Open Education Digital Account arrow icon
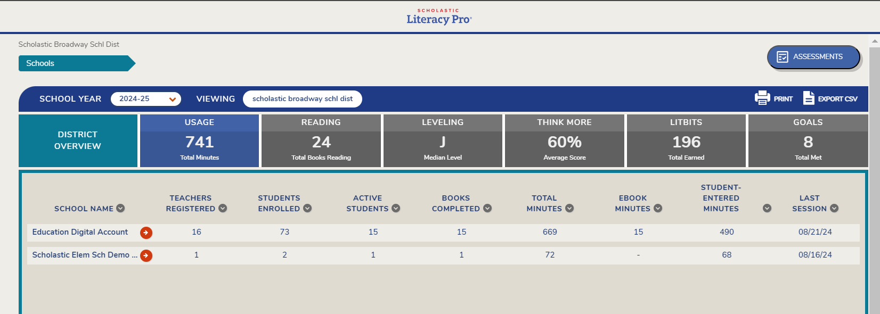 pos(146,233)
